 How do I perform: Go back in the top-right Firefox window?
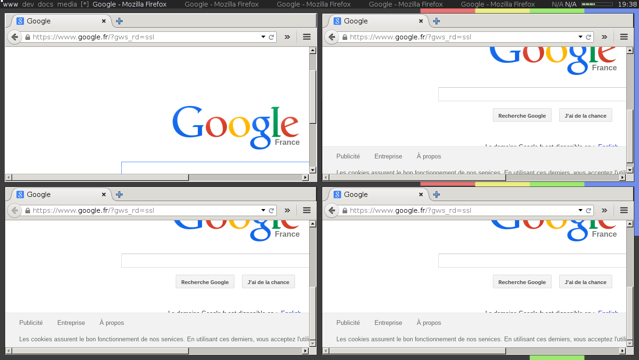(x=332, y=37)
